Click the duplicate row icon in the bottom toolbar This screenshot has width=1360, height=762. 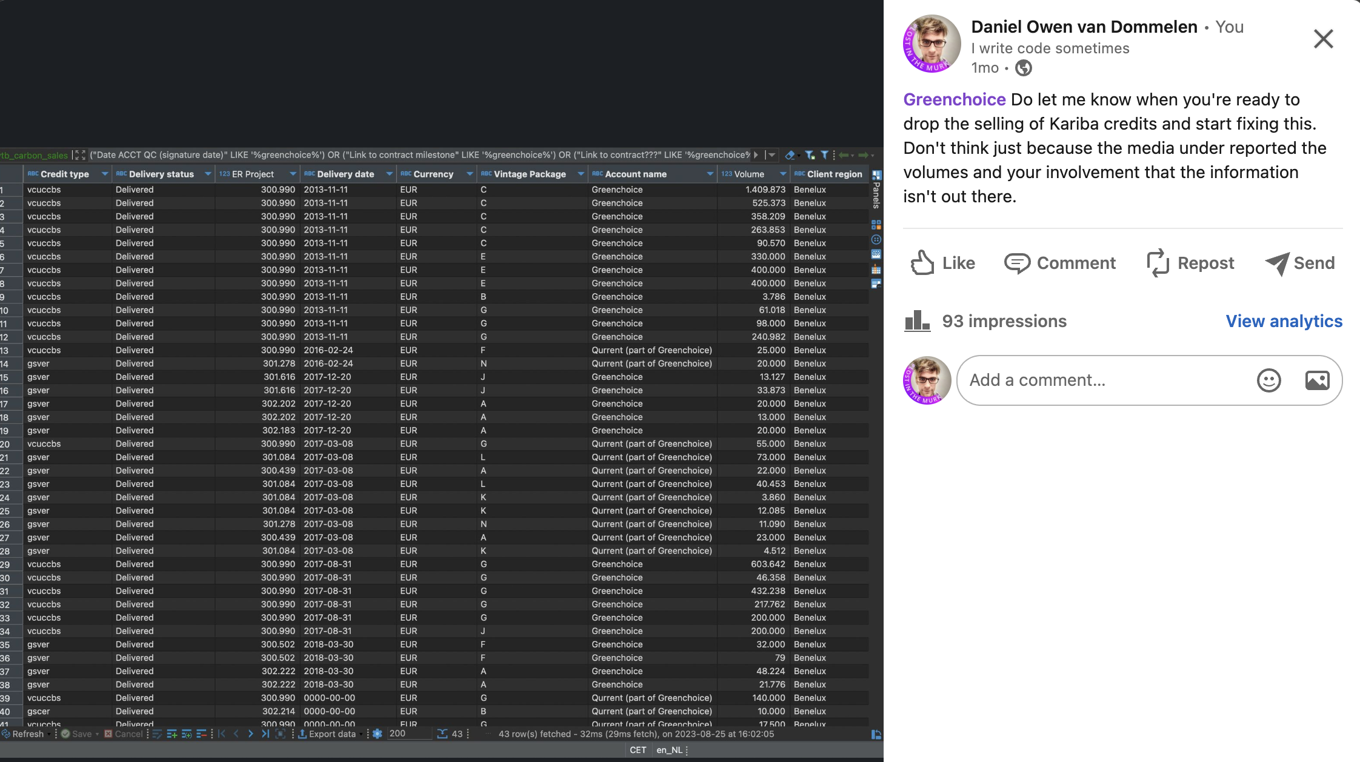187,734
